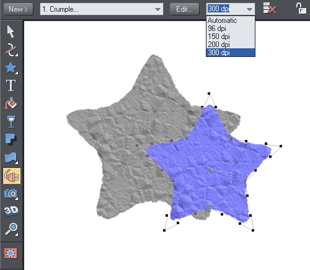Click the New effect button
Viewport: 310px width, 270px height.
point(18,9)
